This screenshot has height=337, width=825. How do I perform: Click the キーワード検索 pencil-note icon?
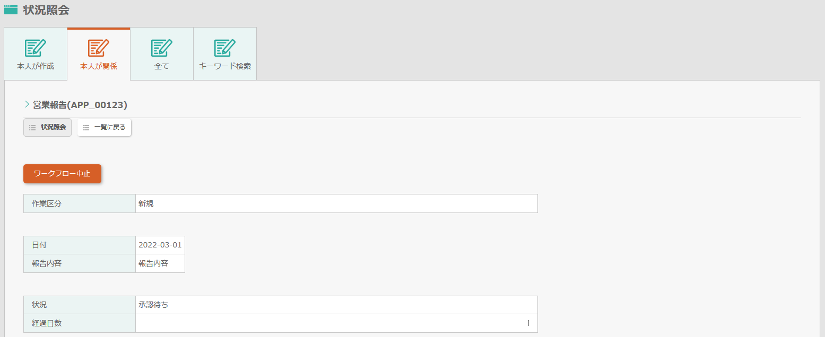(225, 48)
